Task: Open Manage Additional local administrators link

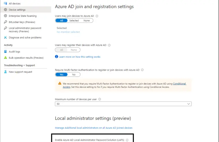Action: (x=94, y=128)
